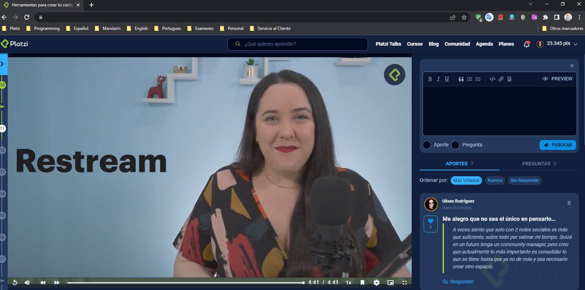This screenshot has height=290, width=585.
Task: Open Ulises Rodríguez's profile avatar
Action: (431, 204)
